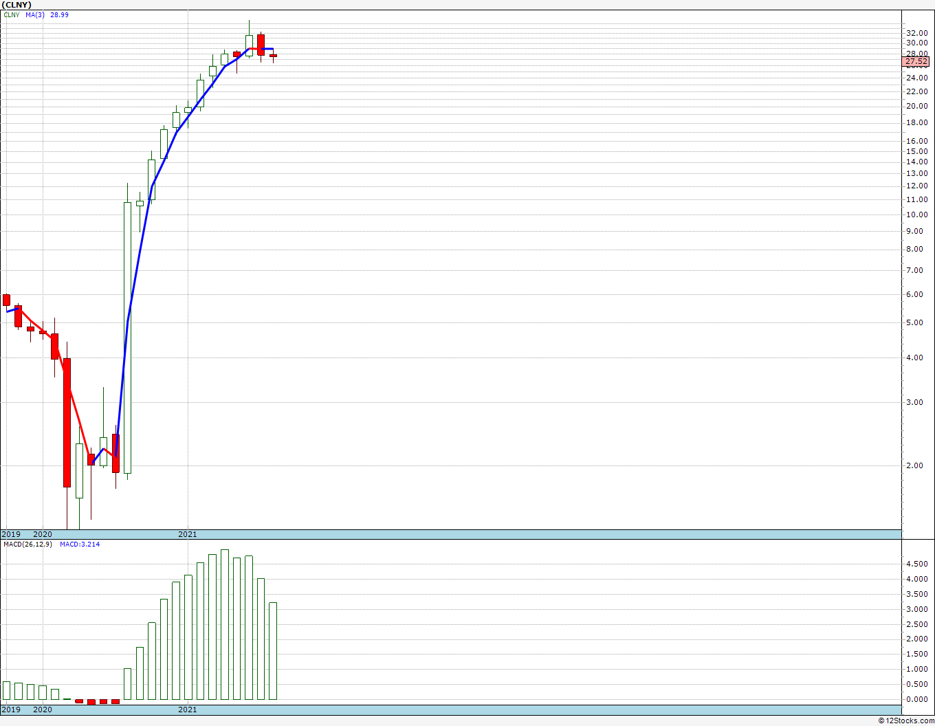Select the 4.000 MACD axis label
This screenshot has width=935, height=726.
point(917,580)
